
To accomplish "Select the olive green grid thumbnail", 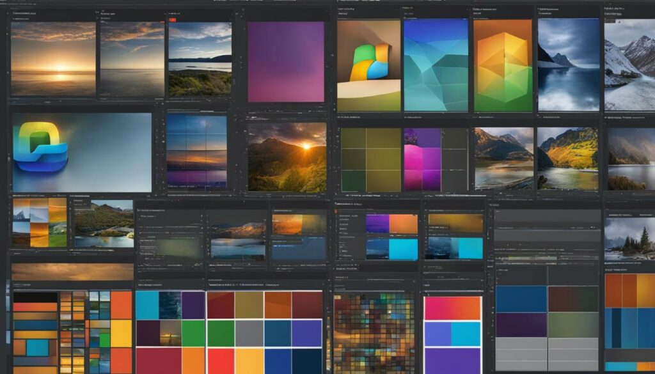I will (370, 159).
